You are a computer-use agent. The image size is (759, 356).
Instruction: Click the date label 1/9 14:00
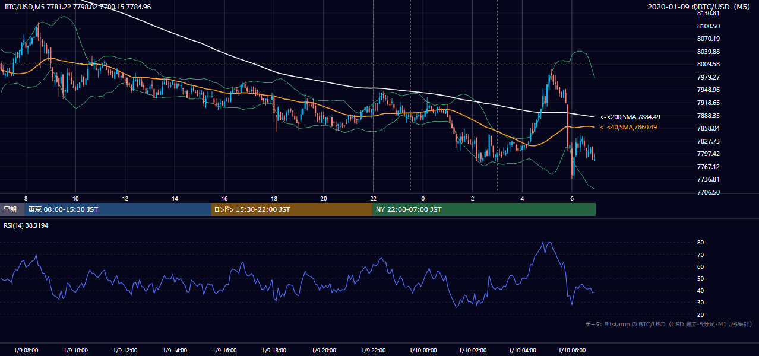175,350
